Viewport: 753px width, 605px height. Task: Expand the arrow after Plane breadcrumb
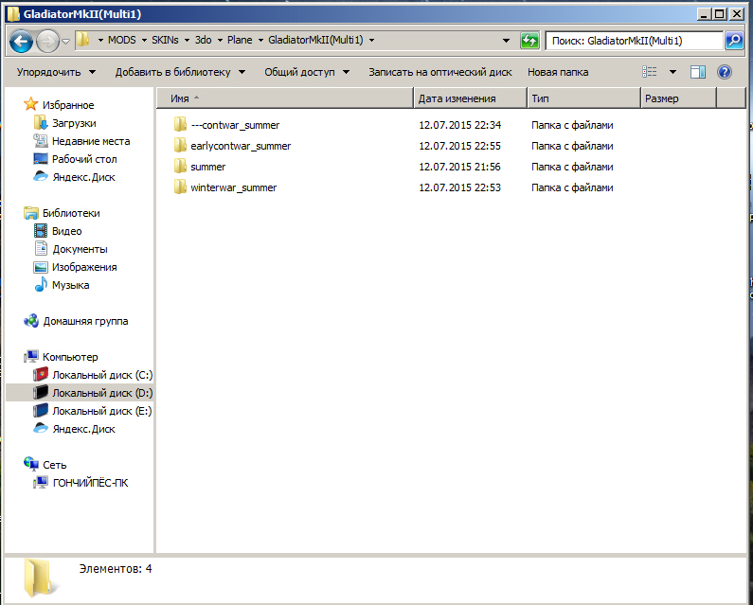pyautogui.click(x=260, y=41)
